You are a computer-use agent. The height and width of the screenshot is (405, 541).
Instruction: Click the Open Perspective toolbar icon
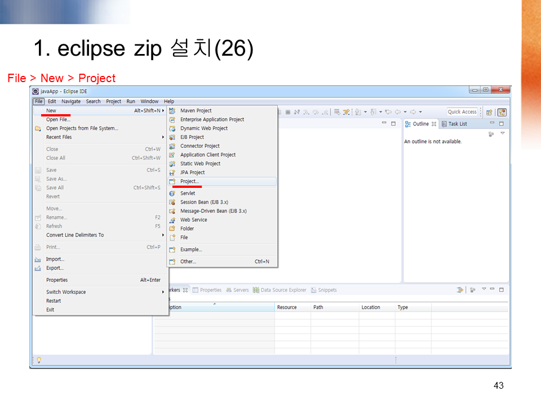tap(489, 112)
